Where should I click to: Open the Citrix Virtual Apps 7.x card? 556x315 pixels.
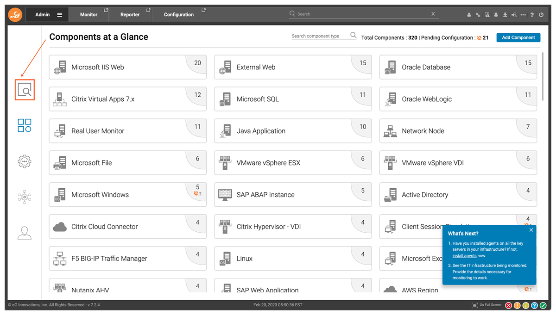pyautogui.click(x=128, y=99)
